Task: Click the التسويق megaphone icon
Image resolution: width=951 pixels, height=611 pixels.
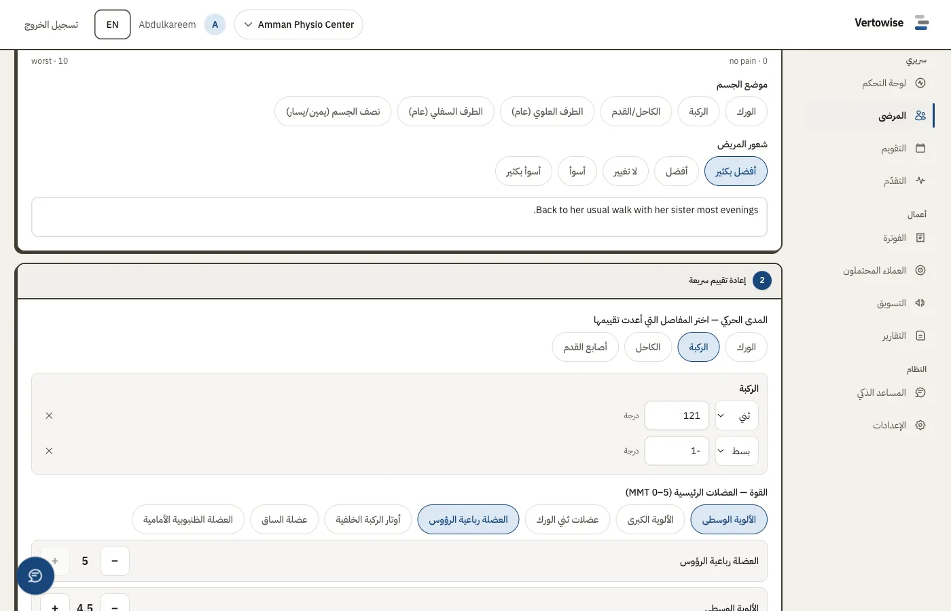Action: [x=920, y=303]
